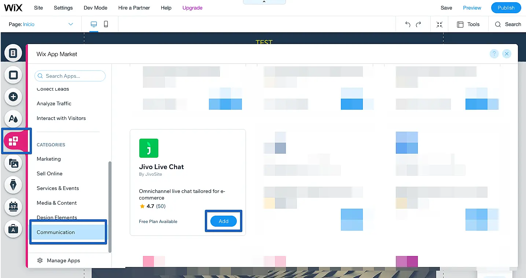Collapse the top bar using the chevron tab
The width and height of the screenshot is (526, 278).
click(264, 2)
